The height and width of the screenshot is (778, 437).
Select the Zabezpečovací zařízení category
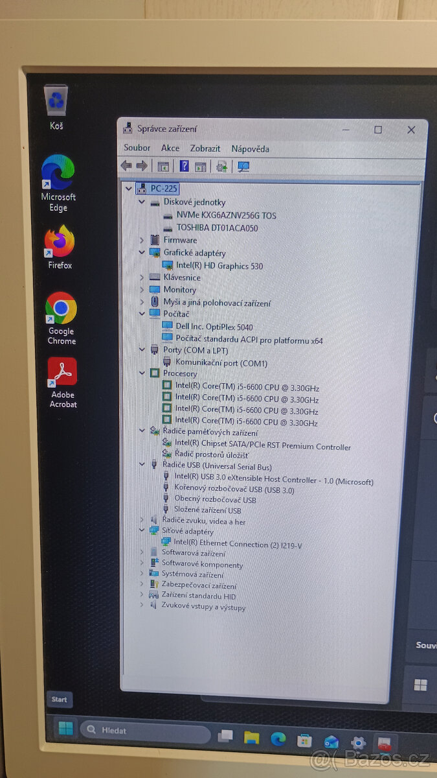pos(199,585)
